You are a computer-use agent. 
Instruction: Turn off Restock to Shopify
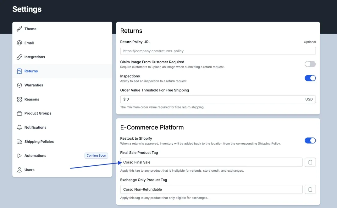pos(310,141)
